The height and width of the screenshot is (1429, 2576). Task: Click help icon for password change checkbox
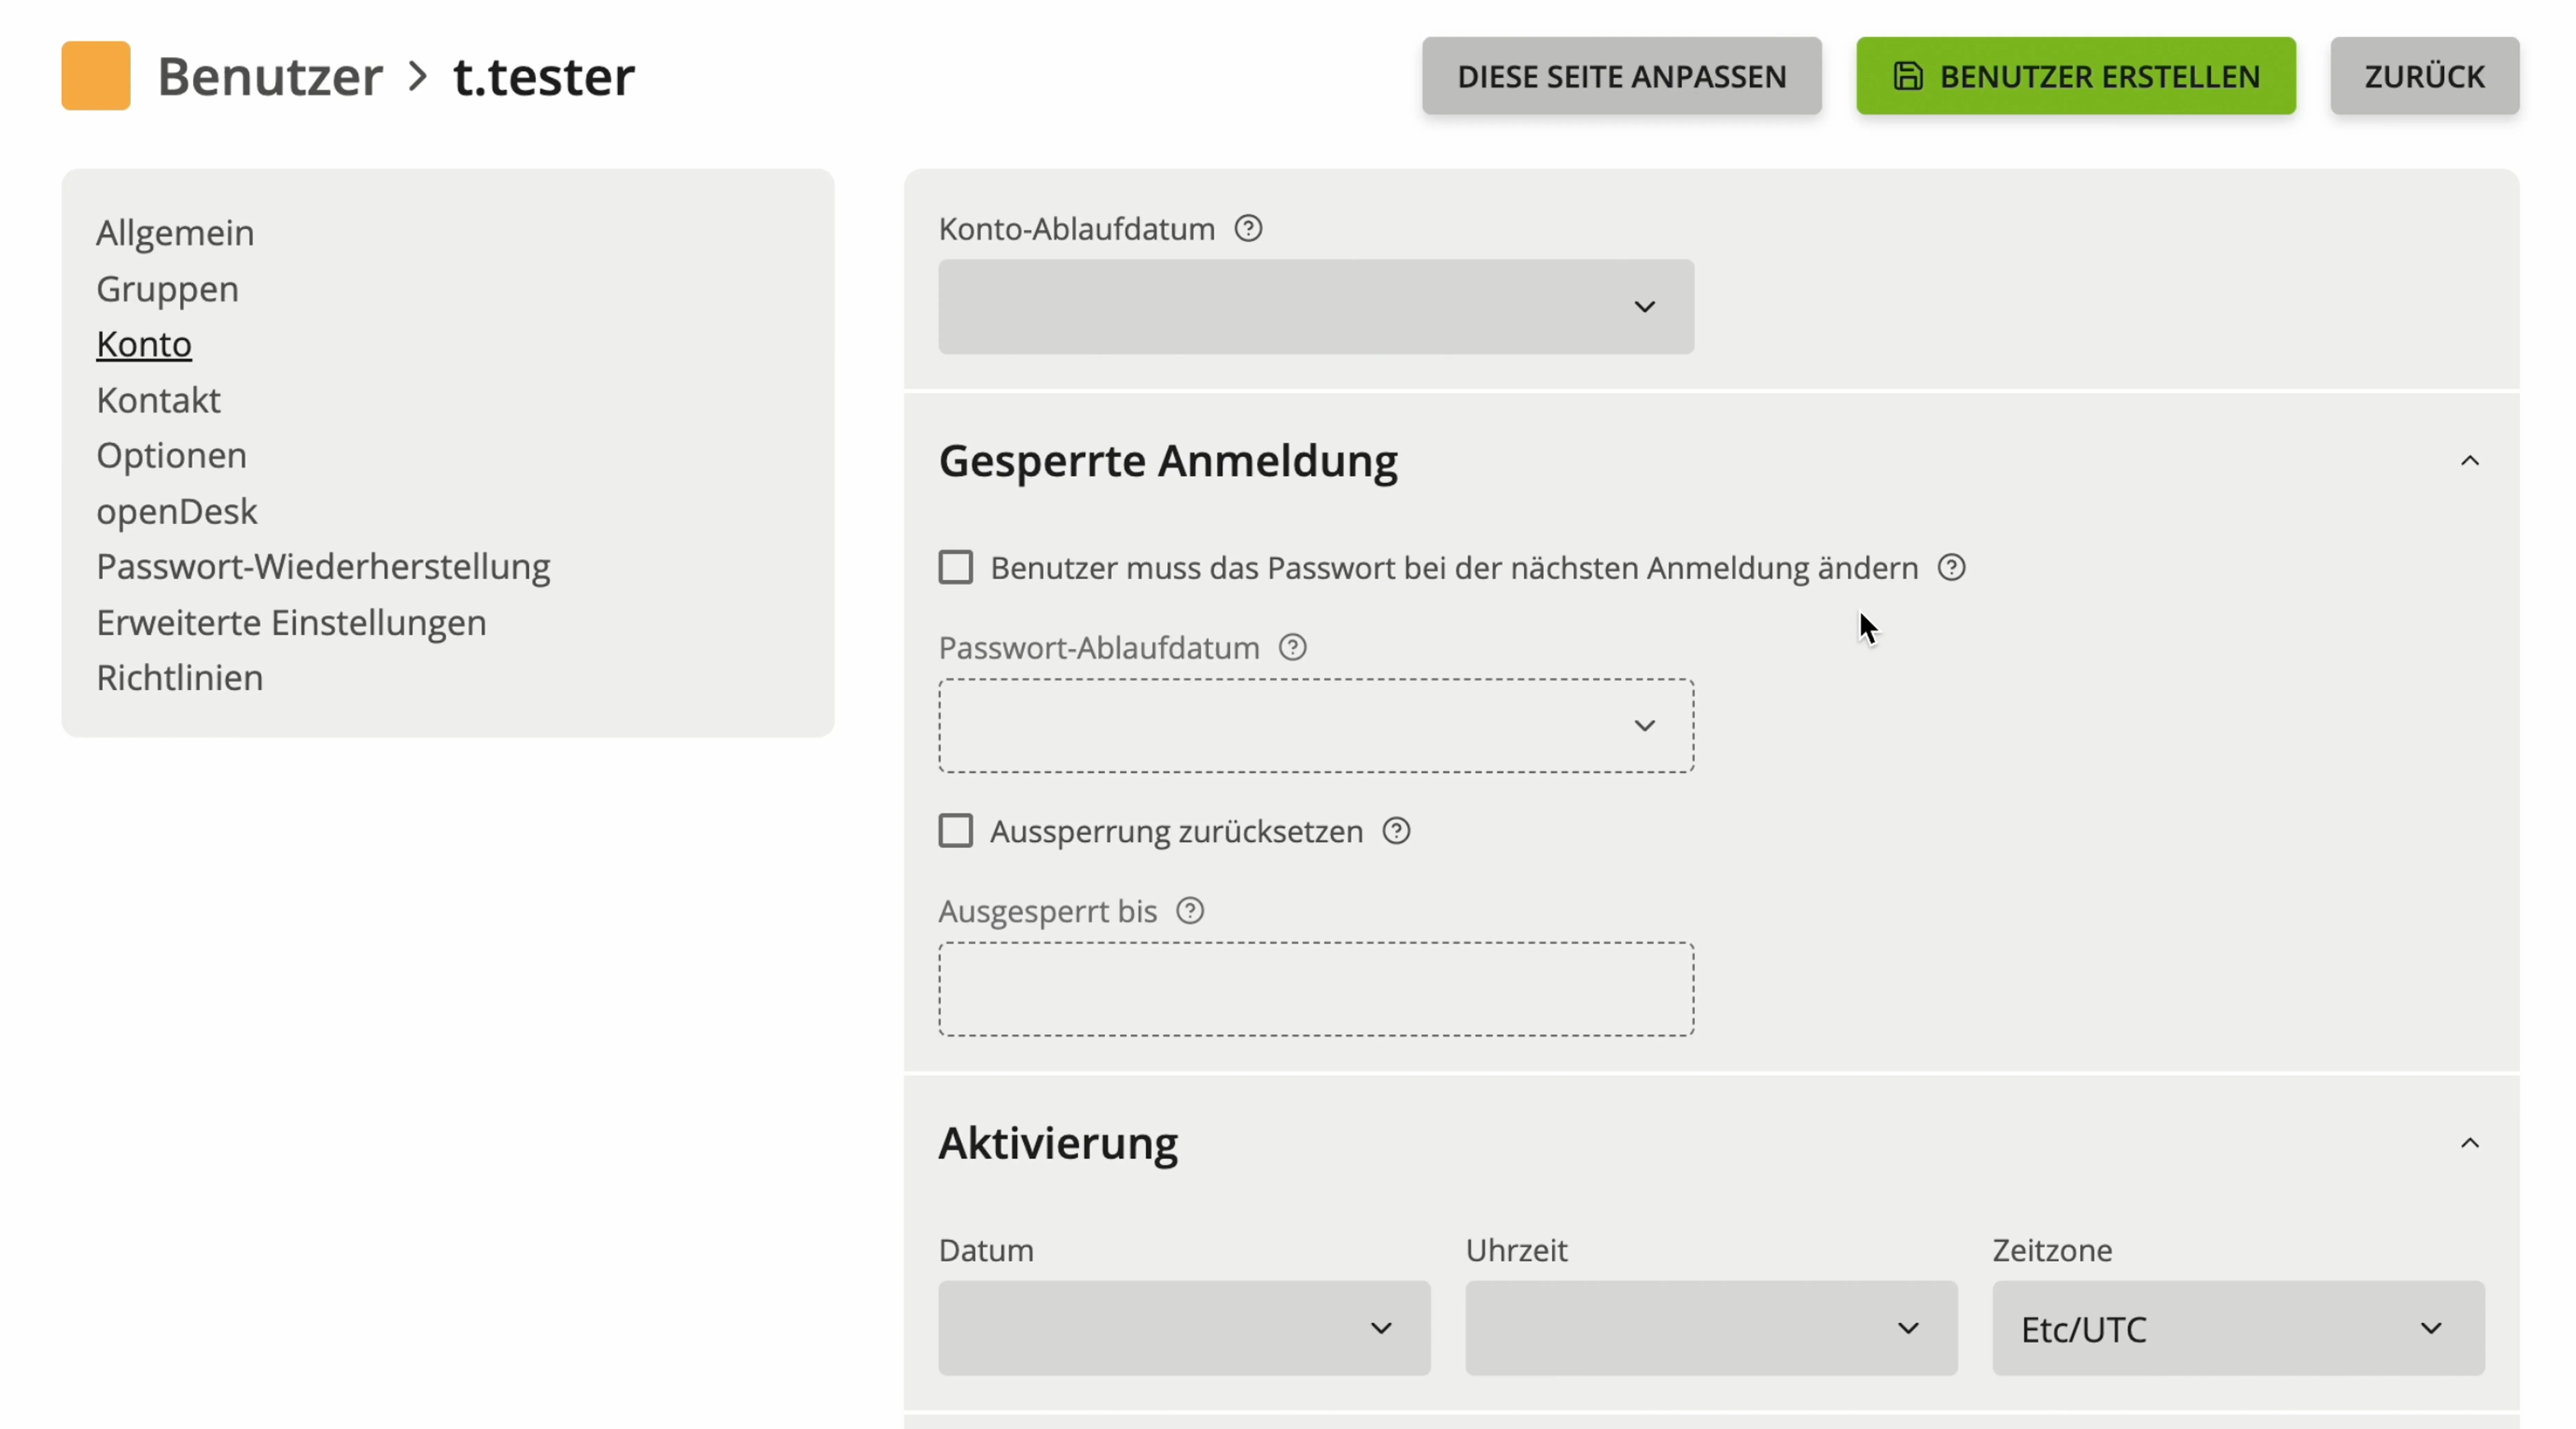[x=1951, y=568]
